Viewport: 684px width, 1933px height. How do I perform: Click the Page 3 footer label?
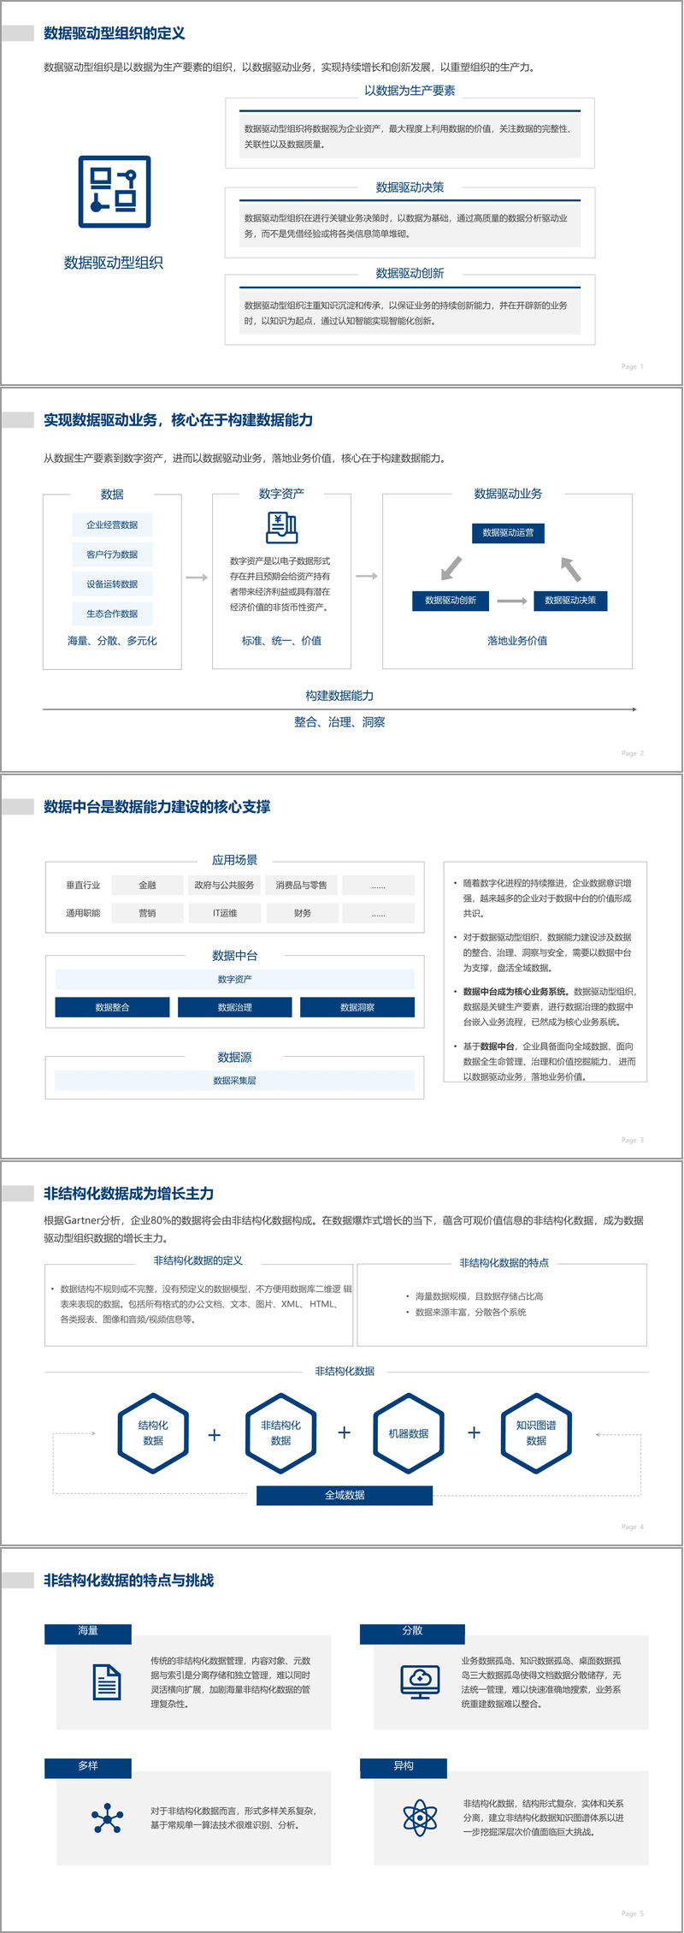point(633,1140)
